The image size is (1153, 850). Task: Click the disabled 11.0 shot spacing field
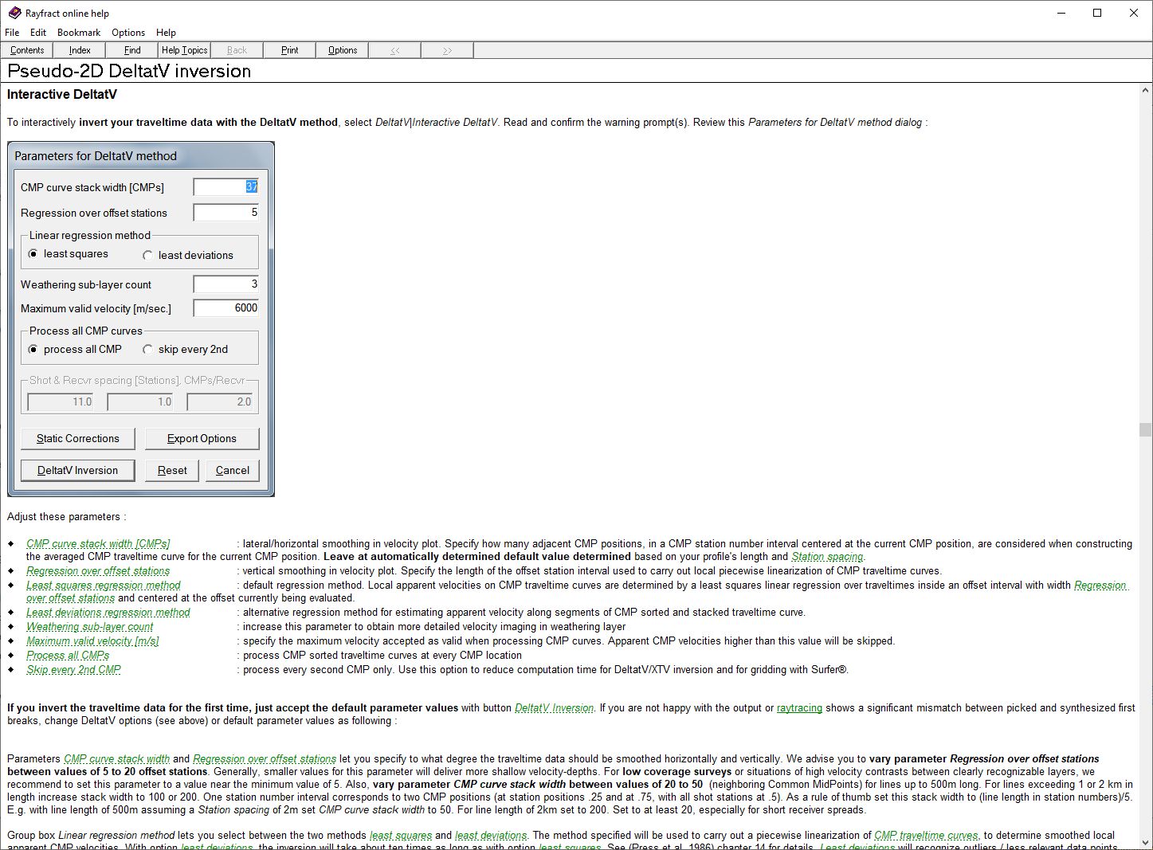[x=61, y=402]
